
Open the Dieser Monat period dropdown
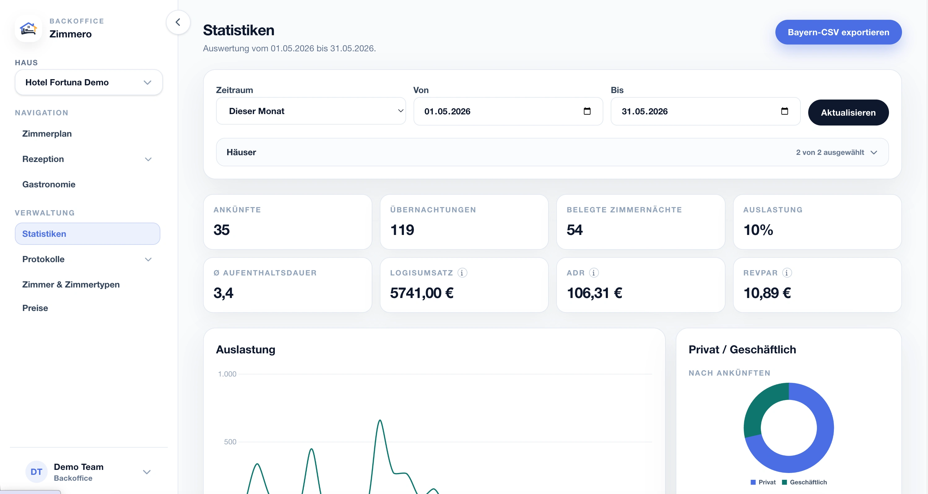point(311,111)
